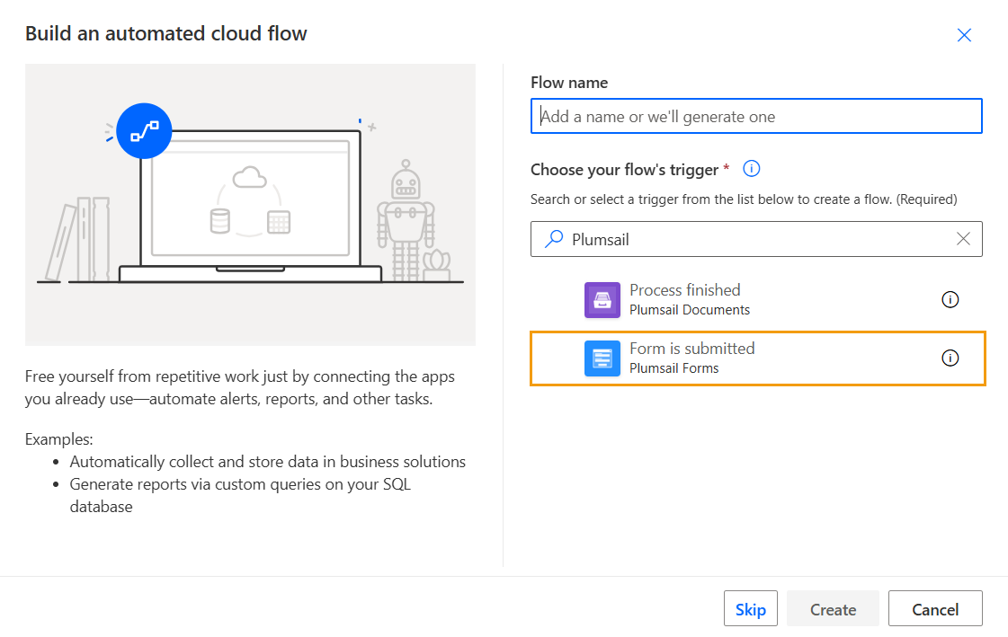
Task: Click the Flow name input field
Action: [755, 117]
